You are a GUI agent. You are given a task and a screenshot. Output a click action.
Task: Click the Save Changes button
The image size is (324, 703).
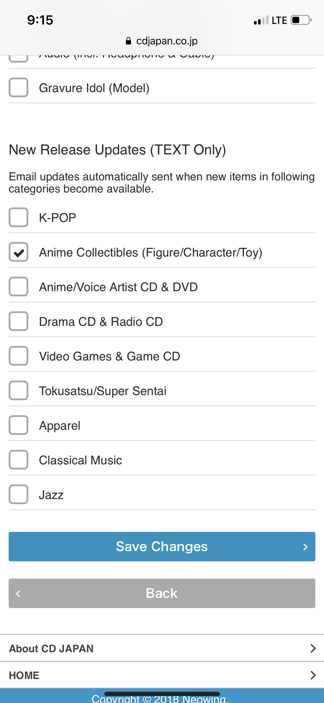point(162,547)
